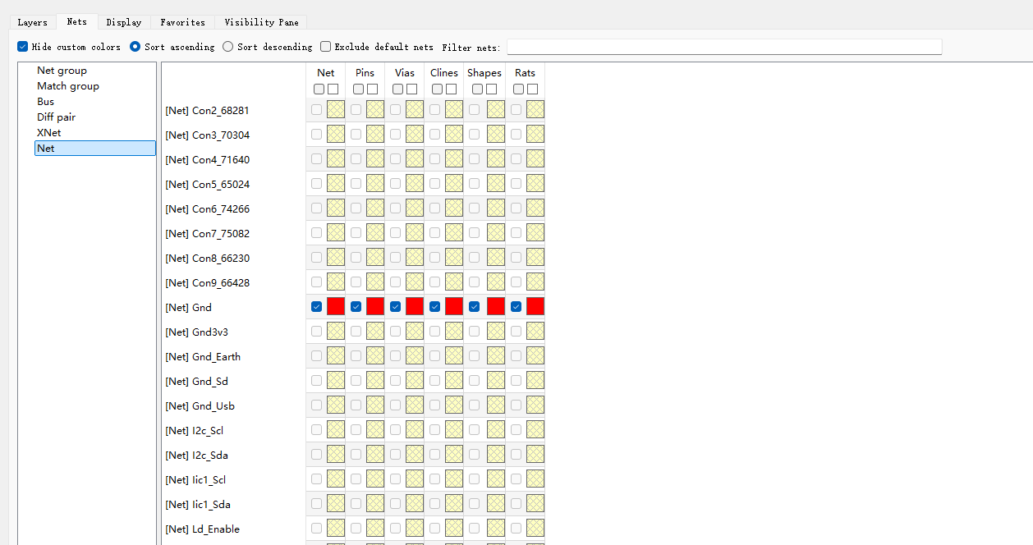Click the Rats column header

[525, 73]
